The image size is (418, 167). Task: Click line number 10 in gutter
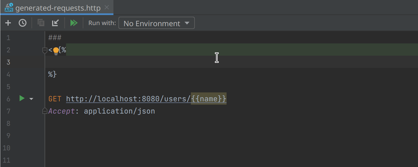pos(6,148)
